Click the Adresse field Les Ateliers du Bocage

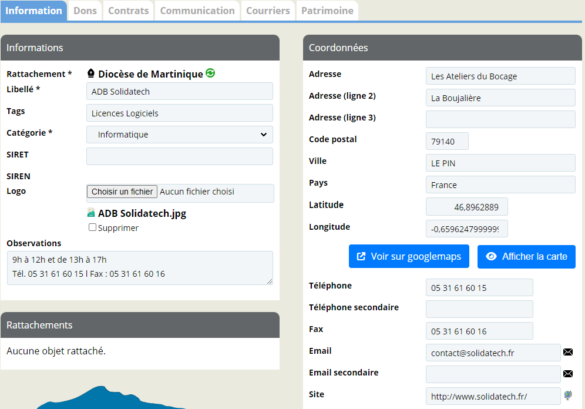[500, 76]
